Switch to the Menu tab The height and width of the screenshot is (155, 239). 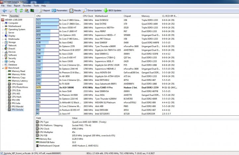[x=4, y=16]
